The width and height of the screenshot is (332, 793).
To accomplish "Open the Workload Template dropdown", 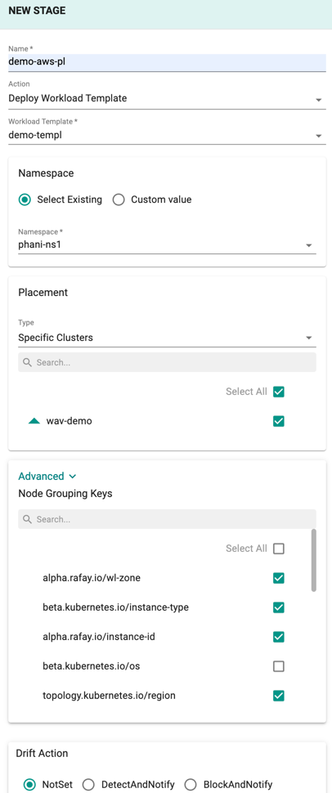I will pos(167,135).
